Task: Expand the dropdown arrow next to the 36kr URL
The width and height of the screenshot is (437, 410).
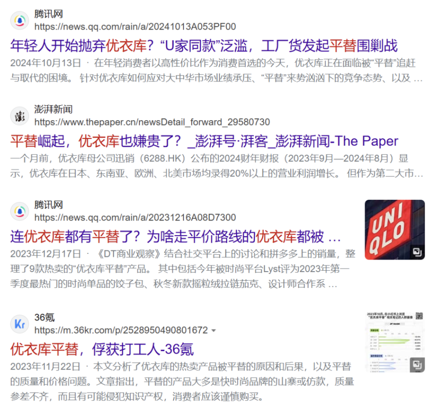Action: click(x=214, y=331)
